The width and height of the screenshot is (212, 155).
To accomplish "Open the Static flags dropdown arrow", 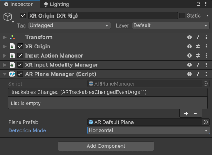I will click(207, 15).
